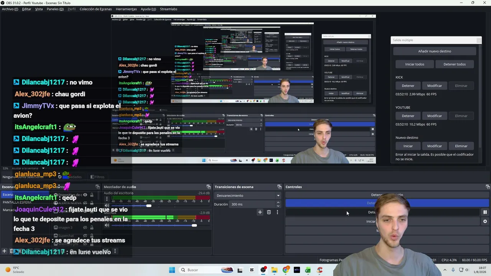Open the Streamlabs menu
The height and width of the screenshot is (276, 491).
[x=168, y=9]
